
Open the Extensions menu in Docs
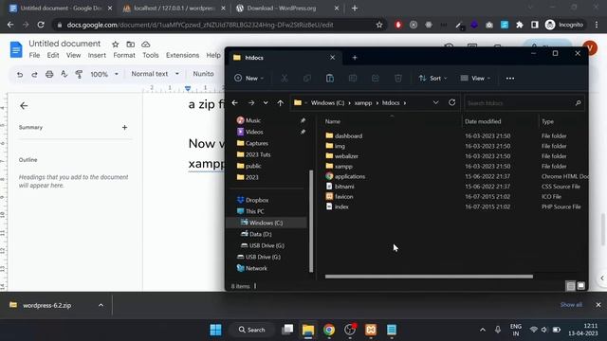point(182,55)
